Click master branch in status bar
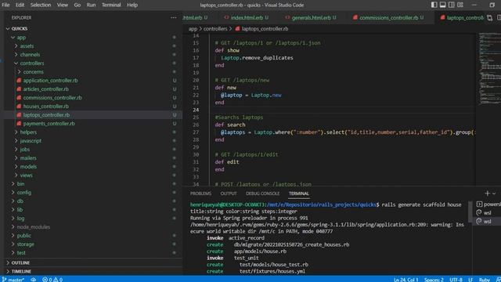Screen dimensions: 501x282 (13, 280)
